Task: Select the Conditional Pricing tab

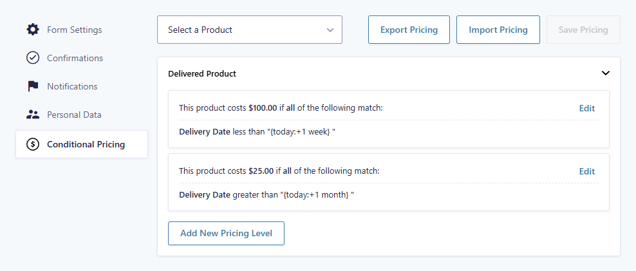Action: pos(82,144)
